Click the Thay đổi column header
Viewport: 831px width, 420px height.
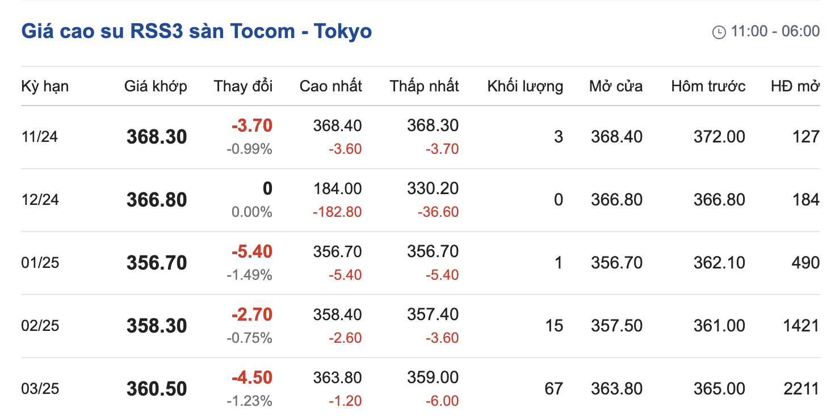(x=243, y=86)
